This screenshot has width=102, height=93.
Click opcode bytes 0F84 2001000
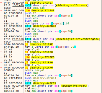pos(14,3)
